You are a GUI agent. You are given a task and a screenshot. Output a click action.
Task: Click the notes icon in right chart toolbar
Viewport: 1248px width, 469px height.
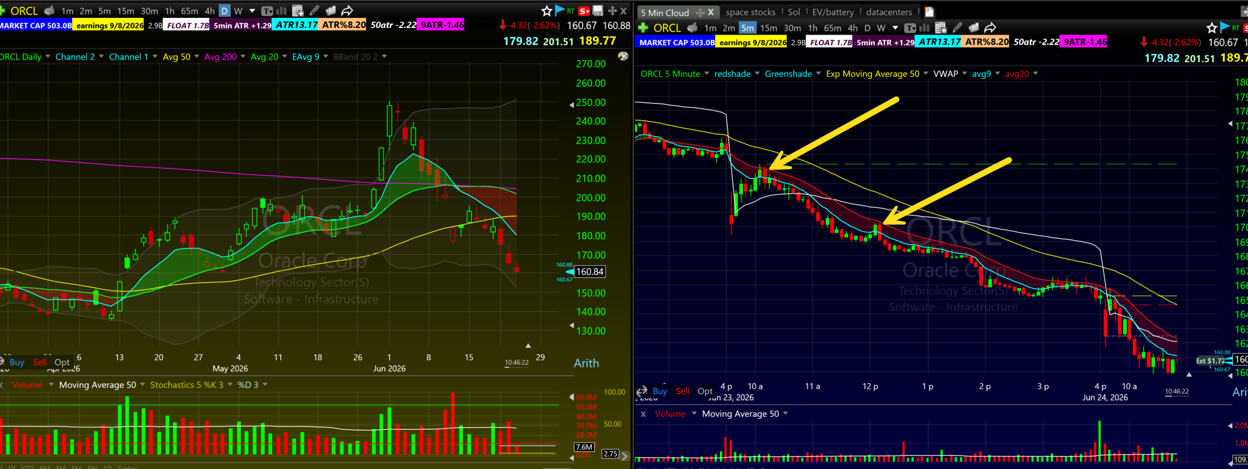[x=973, y=28]
